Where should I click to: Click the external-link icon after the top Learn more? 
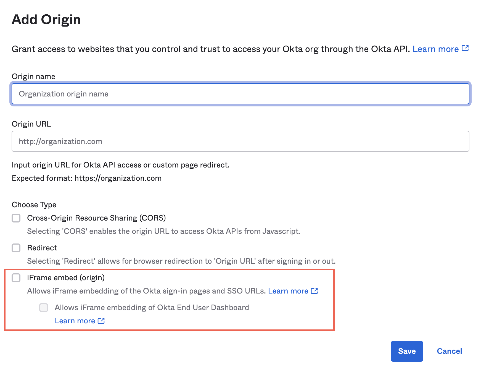[465, 48]
